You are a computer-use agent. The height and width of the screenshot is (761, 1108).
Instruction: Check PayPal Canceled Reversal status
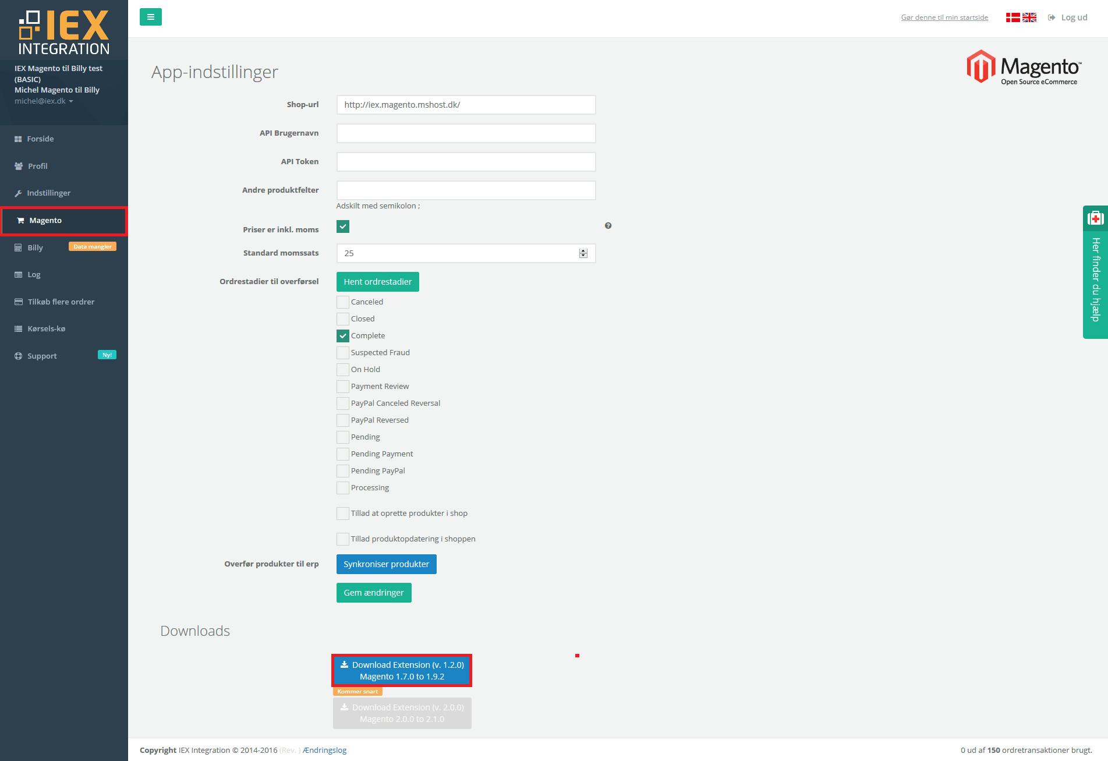click(x=343, y=403)
